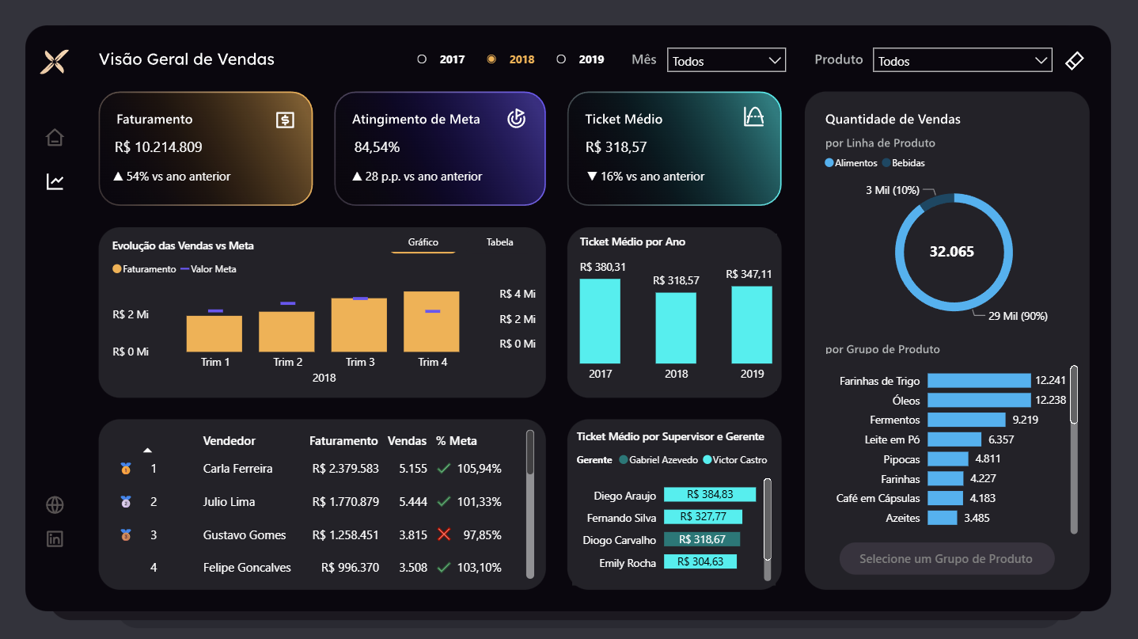1138x639 pixels.
Task: Click Emily Rocha's R$ 304,63 bar
Action: click(x=700, y=562)
